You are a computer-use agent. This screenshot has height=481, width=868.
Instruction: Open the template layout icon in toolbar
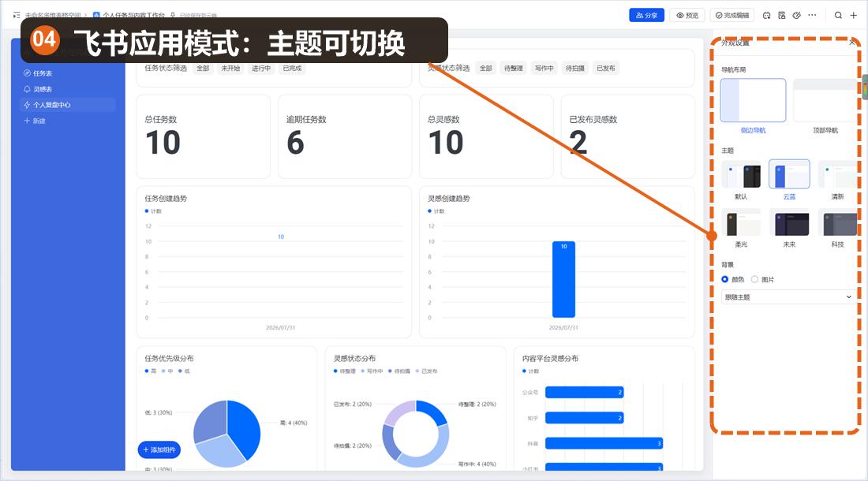tap(782, 16)
